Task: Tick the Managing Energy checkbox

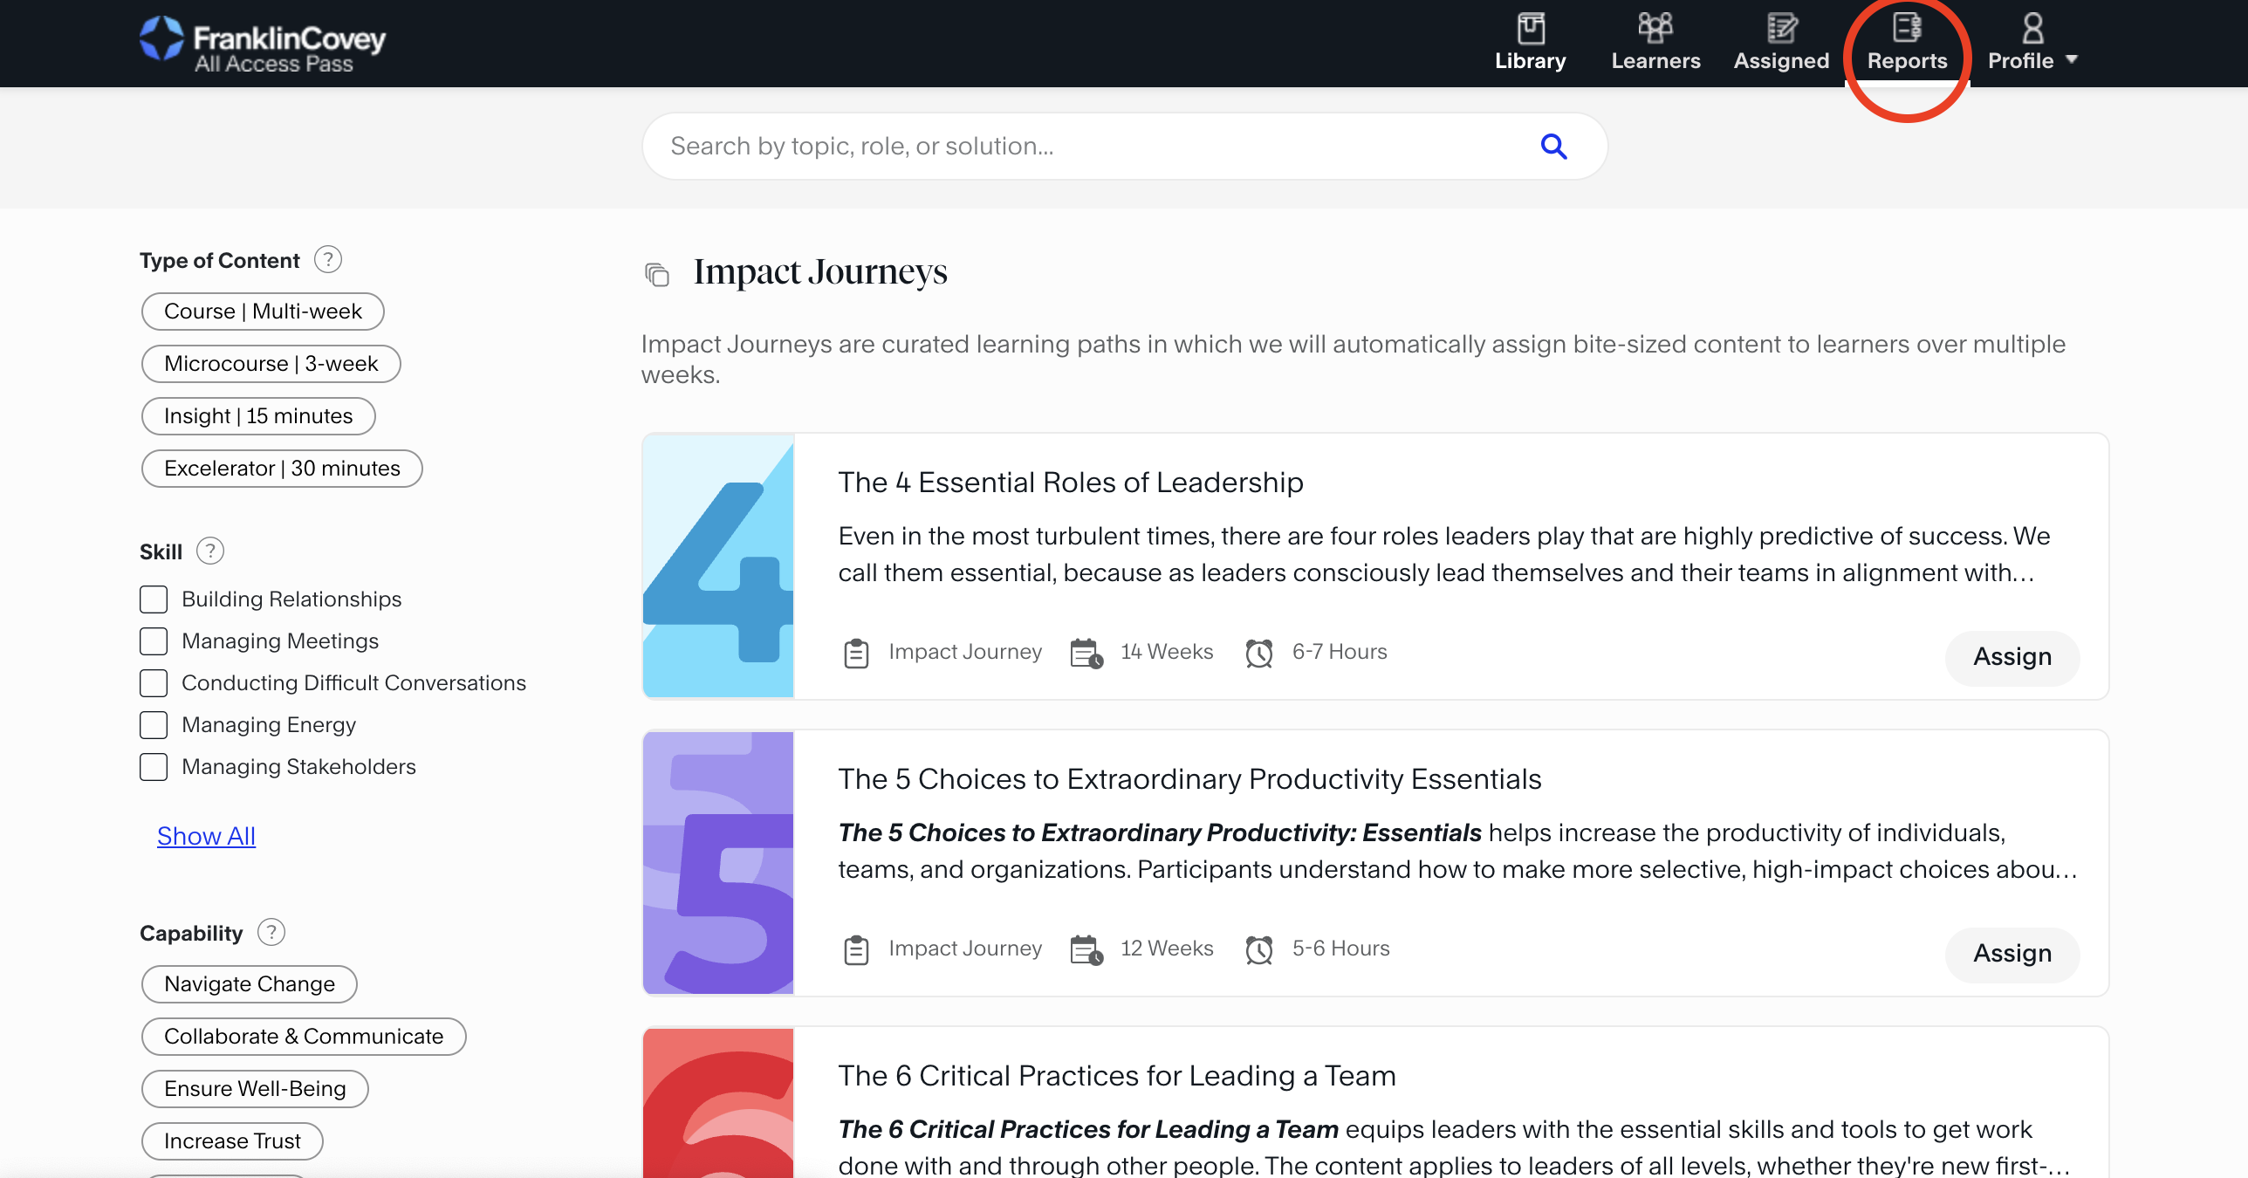Action: click(x=154, y=725)
